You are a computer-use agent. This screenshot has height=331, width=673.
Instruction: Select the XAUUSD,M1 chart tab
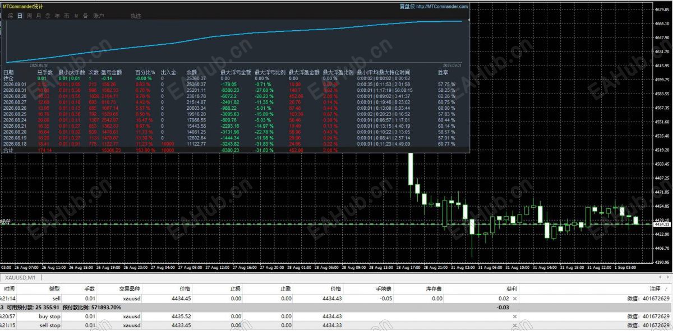(21, 278)
